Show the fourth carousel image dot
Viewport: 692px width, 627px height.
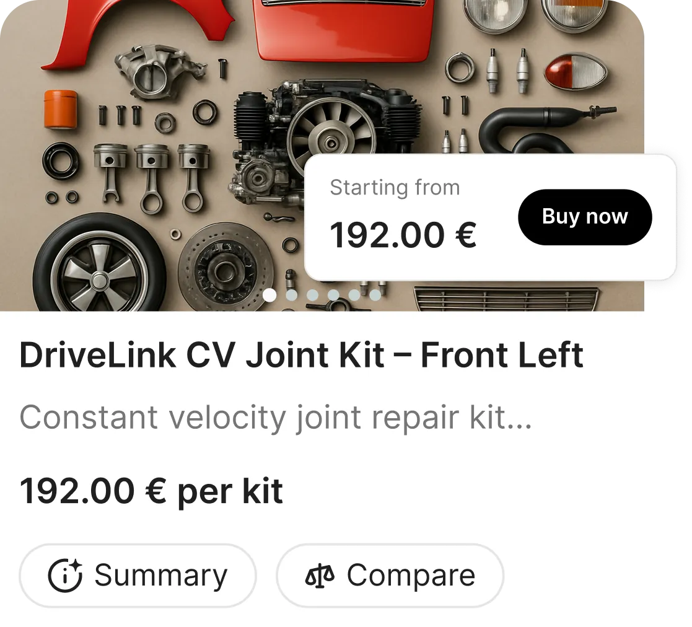[x=333, y=295]
